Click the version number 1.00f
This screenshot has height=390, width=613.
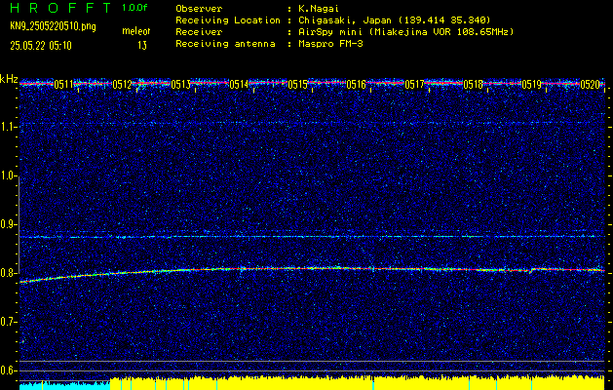pyautogui.click(x=134, y=8)
